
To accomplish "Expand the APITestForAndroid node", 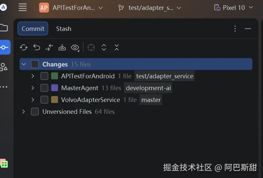I will [33, 76].
